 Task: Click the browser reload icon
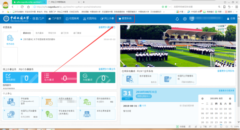[x=22, y=7]
